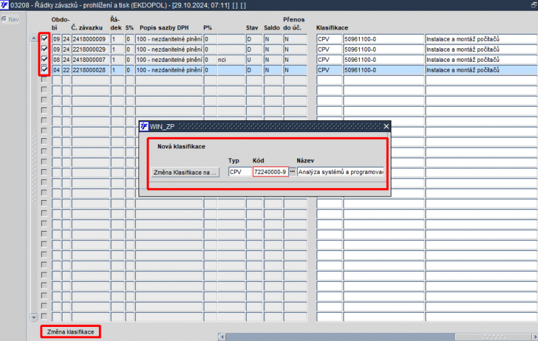
Task: Toggle checkbox of row 2218000028
Action: coord(44,70)
